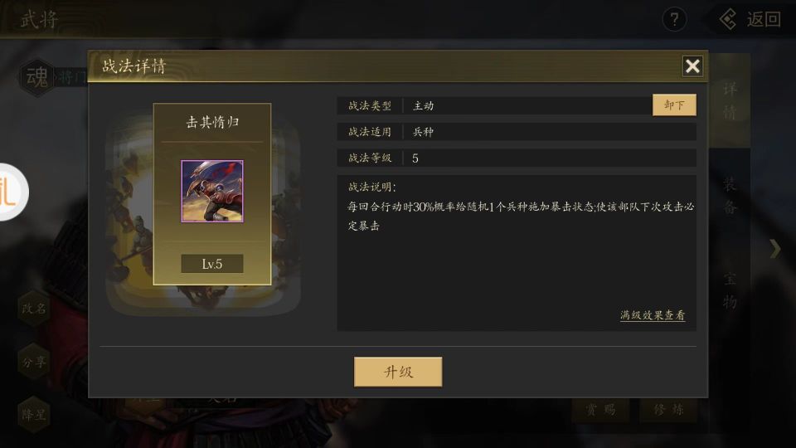Click the 分享 share hexagon icon

point(34,362)
